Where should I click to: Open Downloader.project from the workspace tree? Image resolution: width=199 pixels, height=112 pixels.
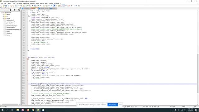(12, 26)
